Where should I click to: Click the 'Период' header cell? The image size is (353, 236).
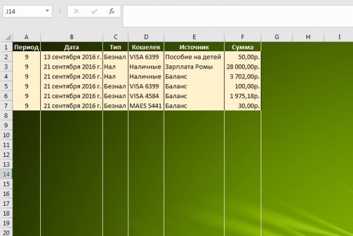(27, 47)
